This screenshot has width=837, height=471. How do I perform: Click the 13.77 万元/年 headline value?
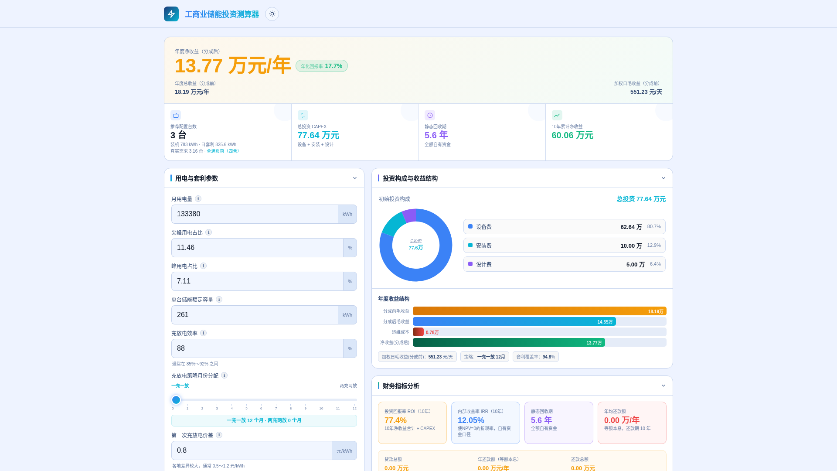tap(233, 66)
